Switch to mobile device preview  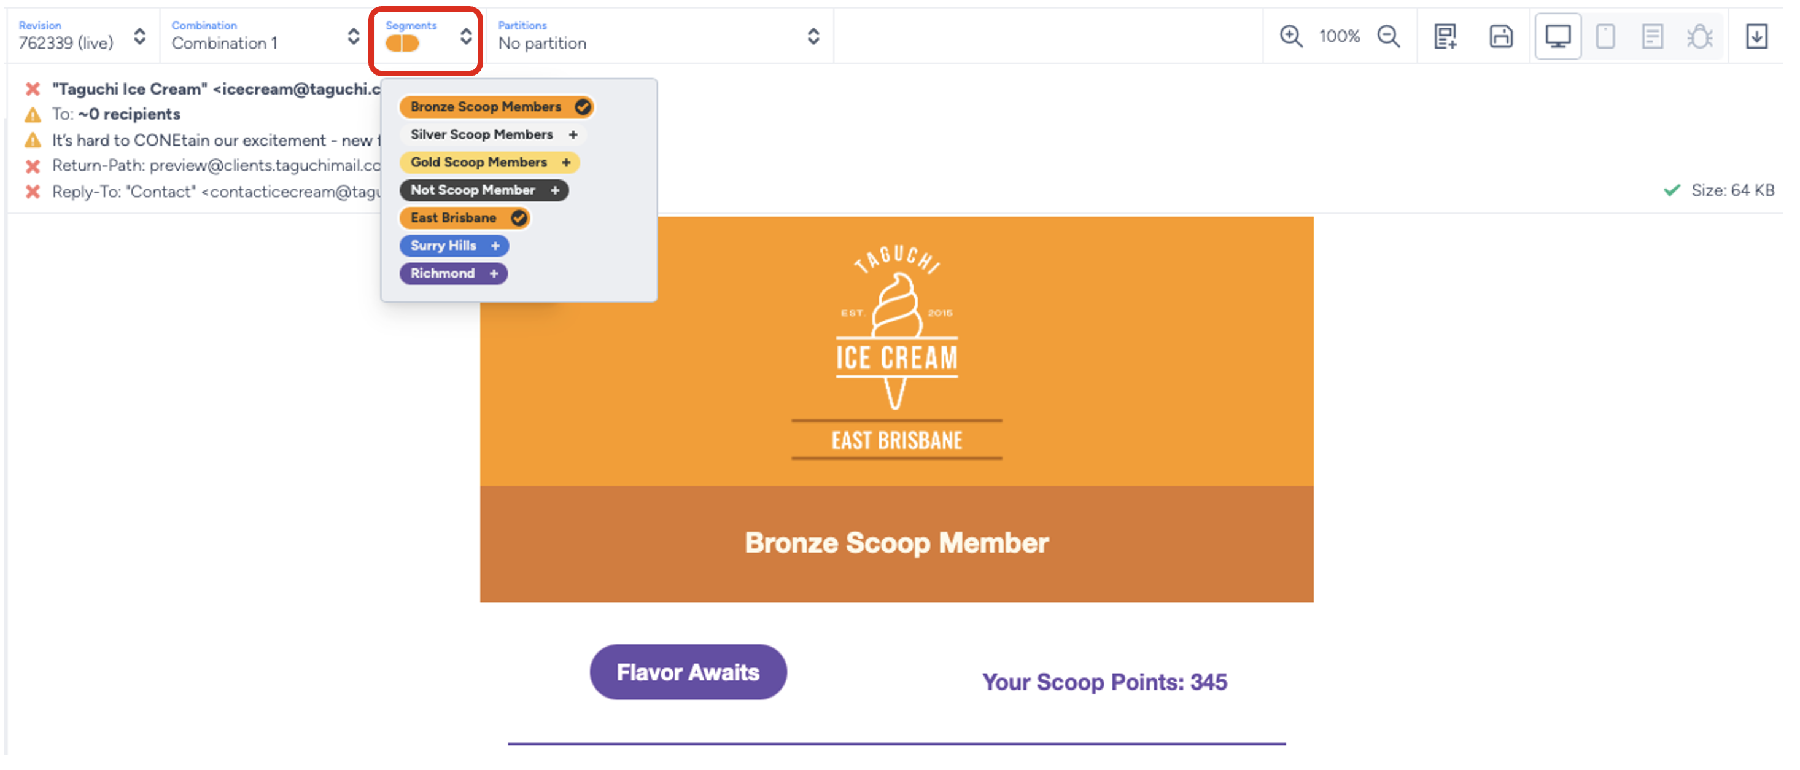(x=1605, y=36)
